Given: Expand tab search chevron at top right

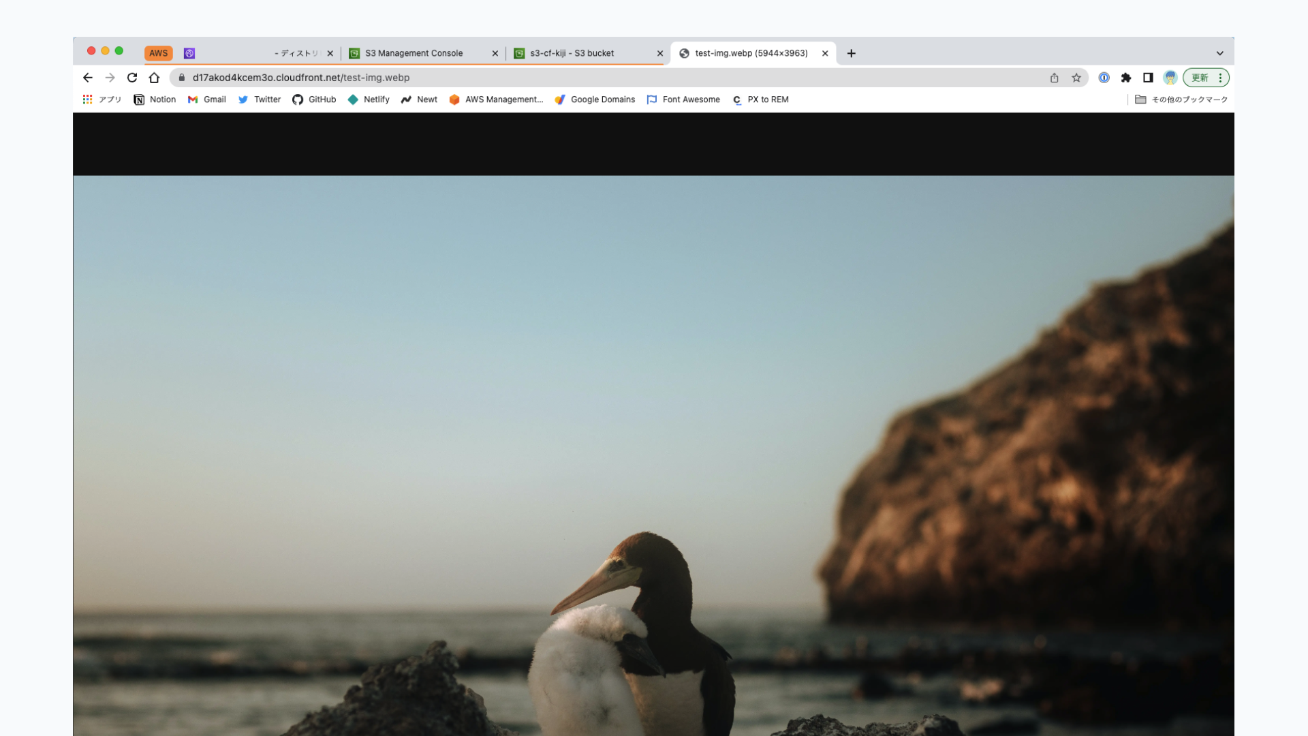Looking at the screenshot, I should [x=1219, y=53].
